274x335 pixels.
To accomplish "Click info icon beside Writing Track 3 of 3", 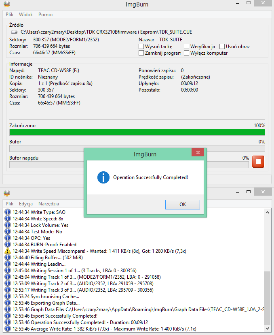I will (x=8, y=290).
